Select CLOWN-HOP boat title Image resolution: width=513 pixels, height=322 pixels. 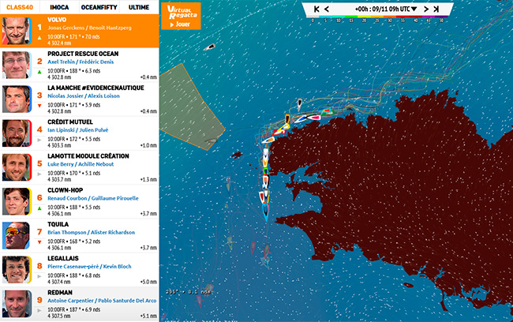pos(65,190)
